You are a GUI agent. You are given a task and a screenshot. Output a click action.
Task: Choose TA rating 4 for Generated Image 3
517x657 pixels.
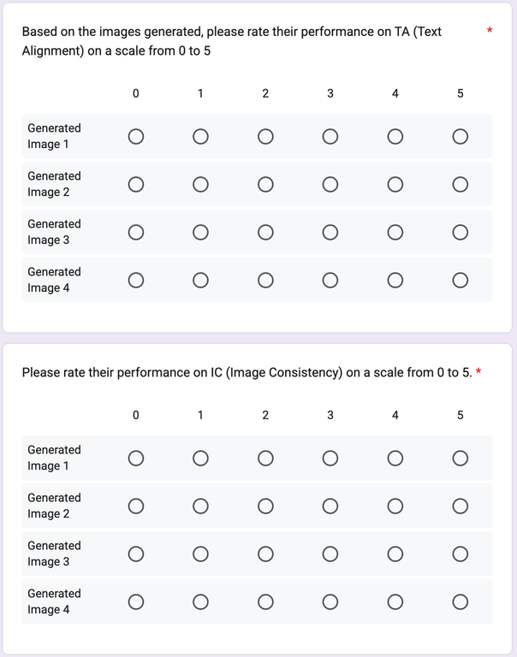395,233
